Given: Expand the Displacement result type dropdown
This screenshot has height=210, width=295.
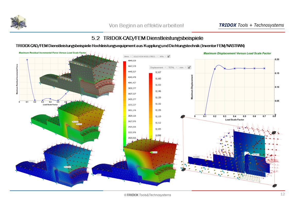Looking at the screenshot, I should pyautogui.click(x=158, y=67).
